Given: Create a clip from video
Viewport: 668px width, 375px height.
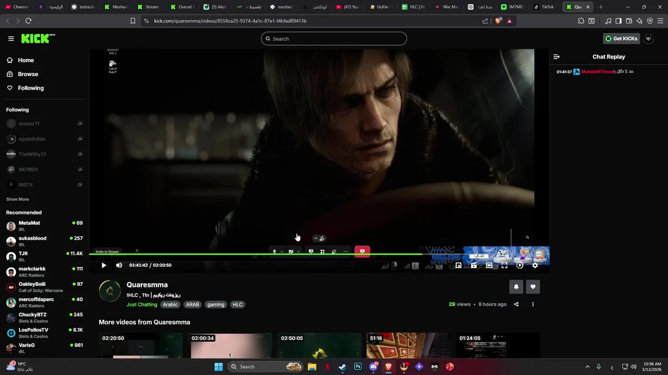Looking at the screenshot, I should [x=473, y=266].
